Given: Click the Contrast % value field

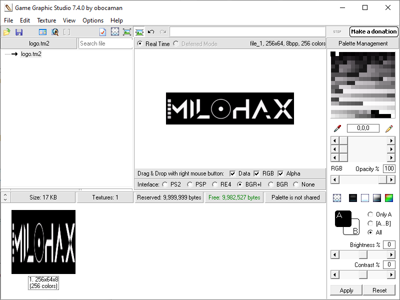Looking at the screenshot, I should [389, 264].
